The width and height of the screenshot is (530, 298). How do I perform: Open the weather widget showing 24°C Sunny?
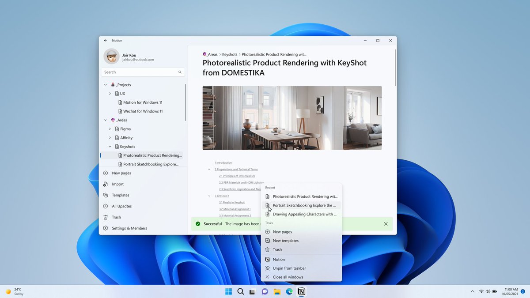14,291
